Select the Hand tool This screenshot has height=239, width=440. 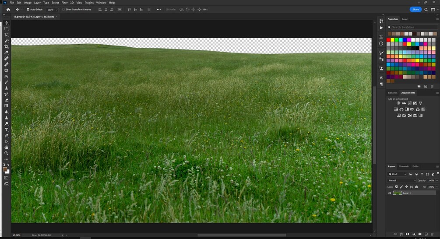click(x=7, y=147)
